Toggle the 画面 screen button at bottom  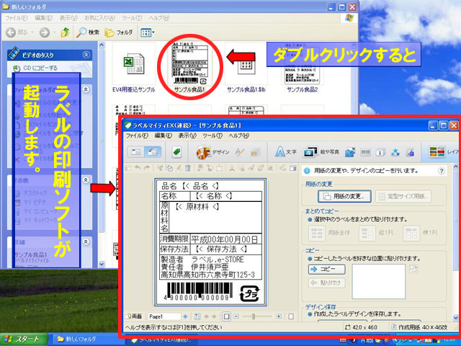(x=133, y=316)
